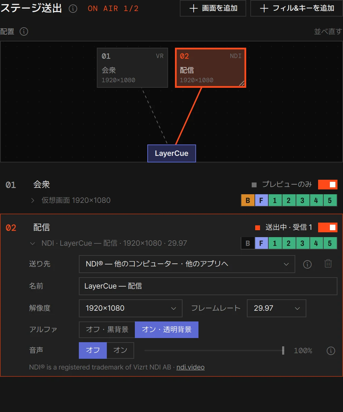Image resolution: width=343 pixels, height=412 pixels.
Task: Toggle layer 5 in 01 会衆 row
Action: coord(330,200)
